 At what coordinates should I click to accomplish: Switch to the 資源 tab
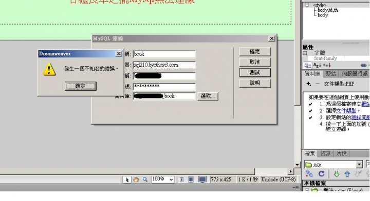point(325,154)
